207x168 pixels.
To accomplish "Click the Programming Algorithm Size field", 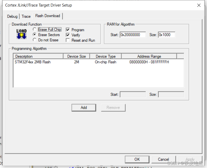I will point(171,95).
